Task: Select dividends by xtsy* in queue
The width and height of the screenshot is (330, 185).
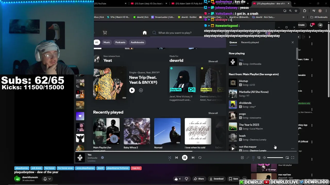Action: tap(262, 105)
